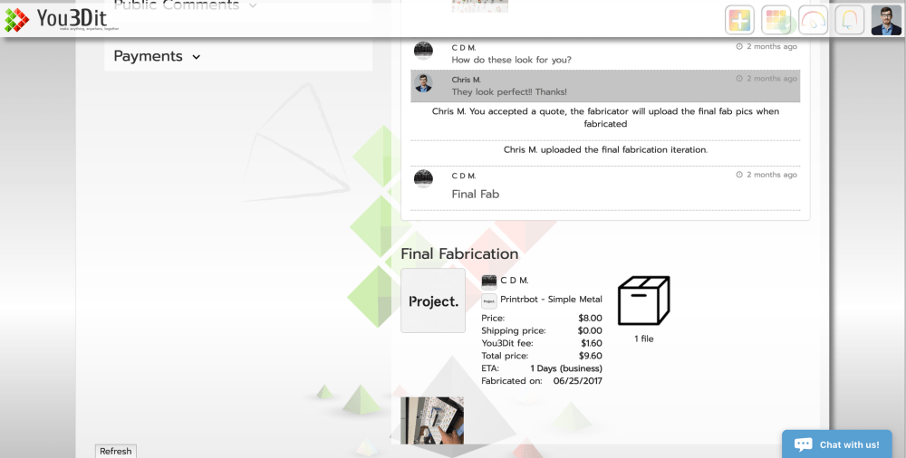This screenshot has width=906, height=458.
Task: Click the rainbow plus new project icon
Action: 740,20
